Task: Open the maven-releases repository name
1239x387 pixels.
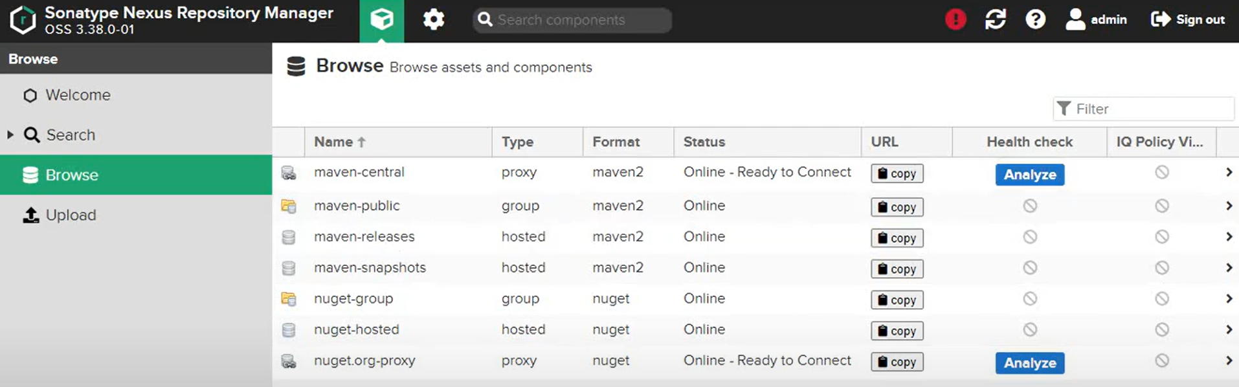Action: pyautogui.click(x=364, y=237)
